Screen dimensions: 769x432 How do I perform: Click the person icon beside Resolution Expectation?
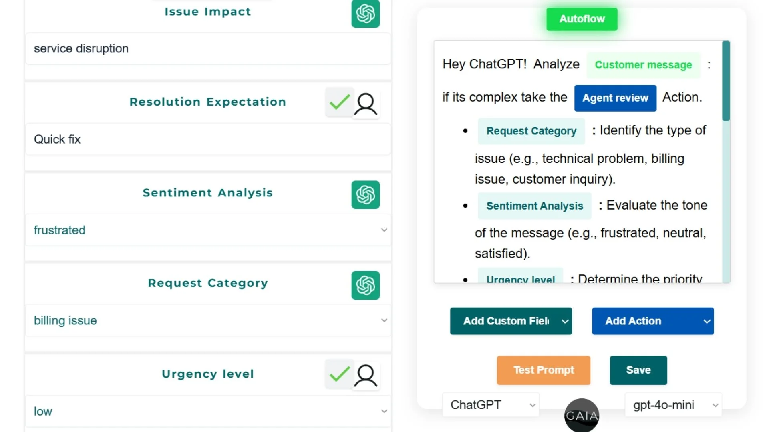pos(366,104)
